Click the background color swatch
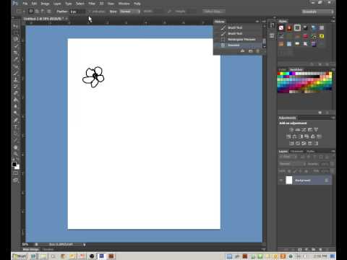Viewport: 347px width, 260px height. click(17, 167)
